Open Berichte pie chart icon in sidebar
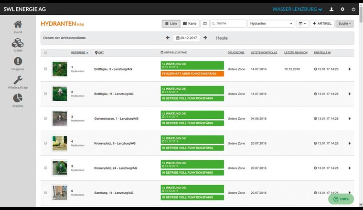 tap(18, 98)
